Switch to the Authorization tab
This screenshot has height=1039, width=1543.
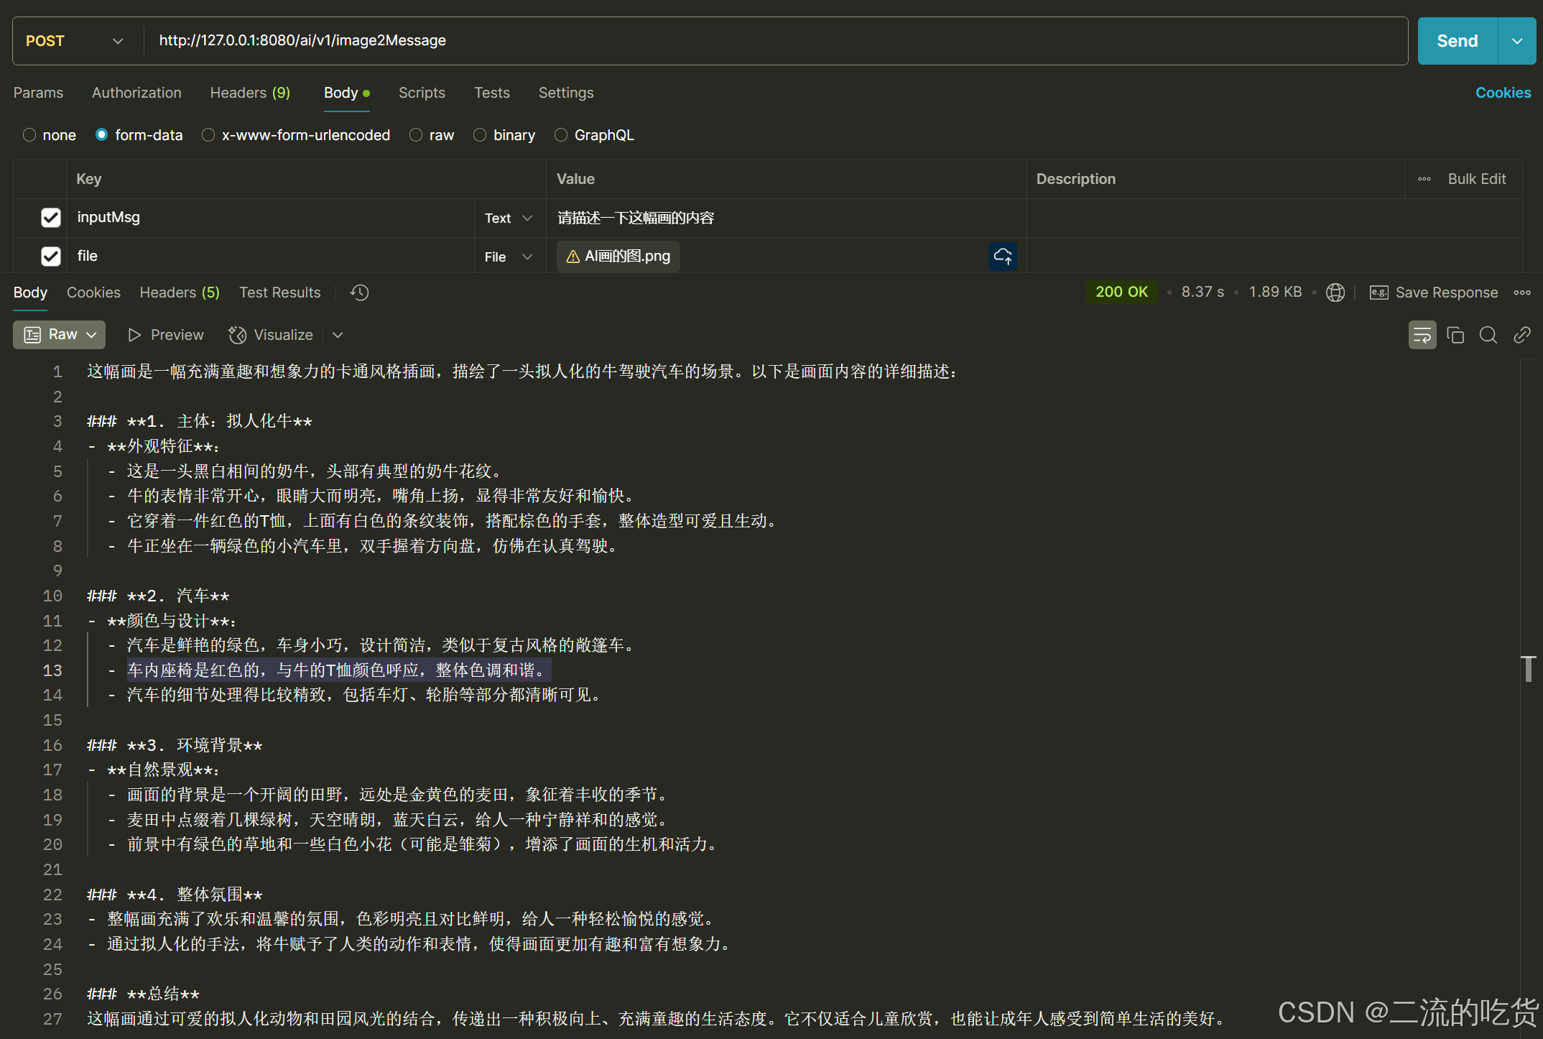point(136,93)
